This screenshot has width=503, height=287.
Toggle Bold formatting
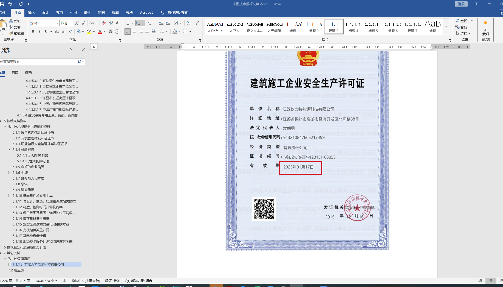click(33, 31)
